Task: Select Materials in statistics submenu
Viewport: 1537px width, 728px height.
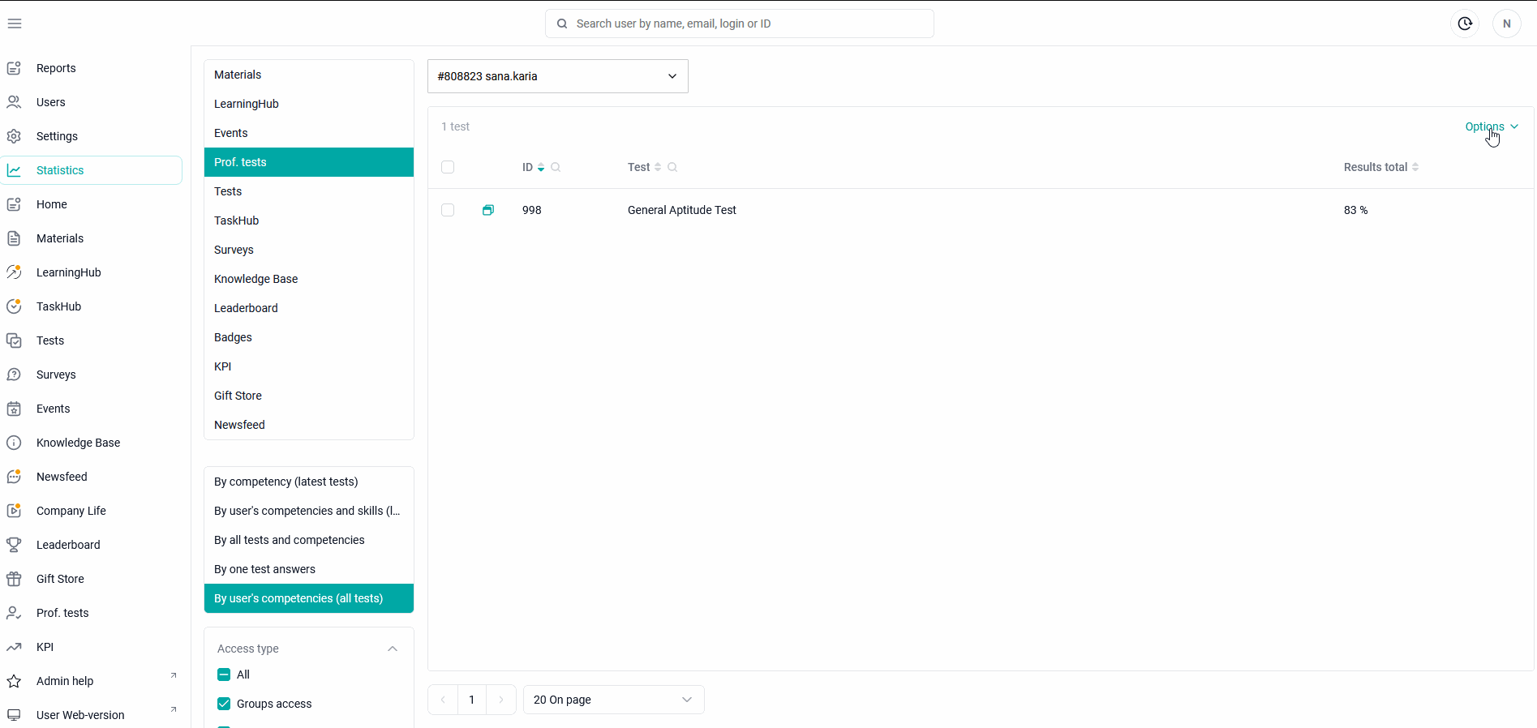Action: (309, 75)
